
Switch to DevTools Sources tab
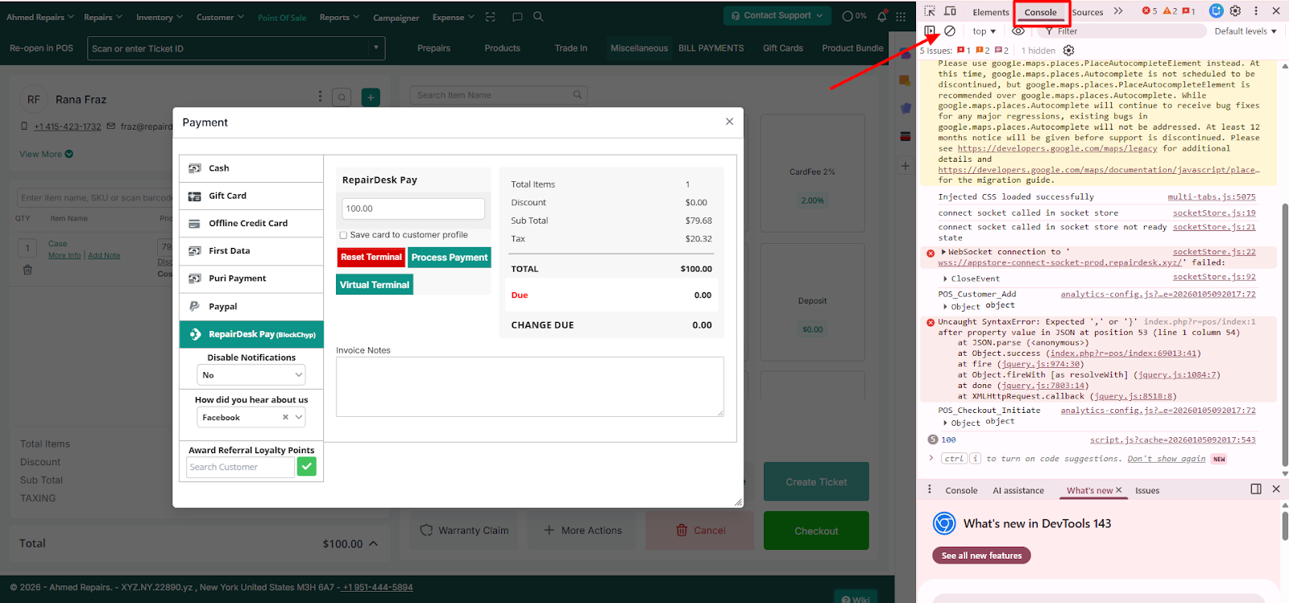1088,12
